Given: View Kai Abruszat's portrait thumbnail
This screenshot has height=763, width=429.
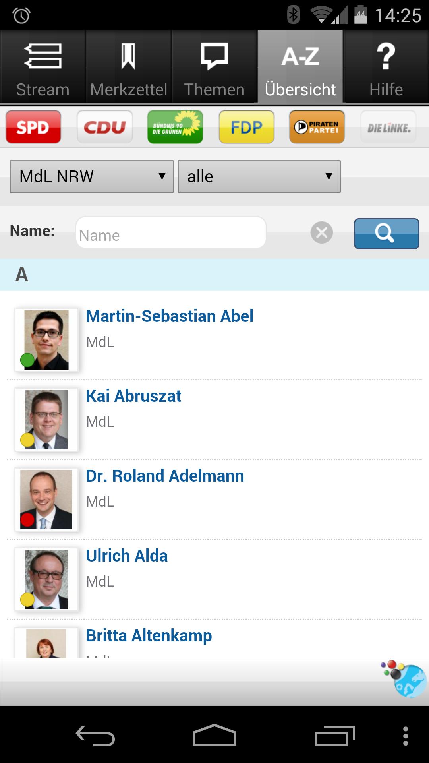Looking at the screenshot, I should tap(46, 419).
